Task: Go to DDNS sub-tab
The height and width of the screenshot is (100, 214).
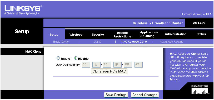Action: coord(97,42)
